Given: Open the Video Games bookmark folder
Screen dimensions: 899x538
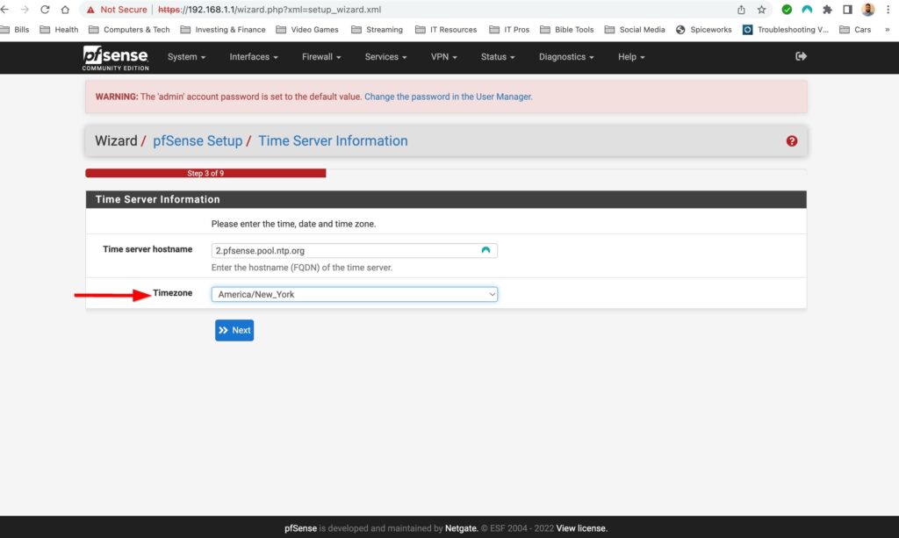Looking at the screenshot, I should coord(307,30).
